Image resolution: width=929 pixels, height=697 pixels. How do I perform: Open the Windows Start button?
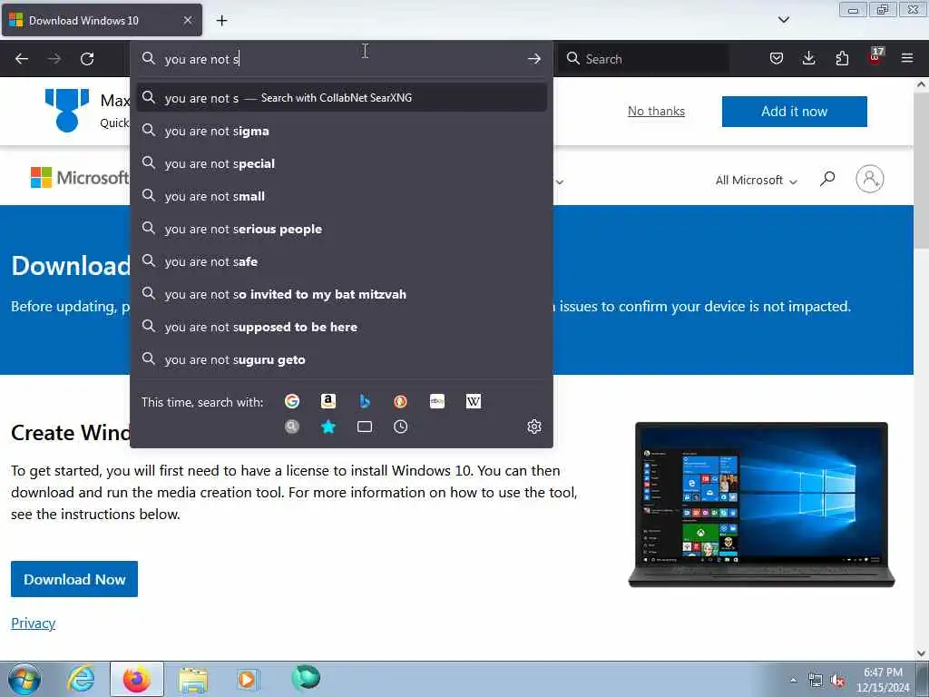[24, 679]
